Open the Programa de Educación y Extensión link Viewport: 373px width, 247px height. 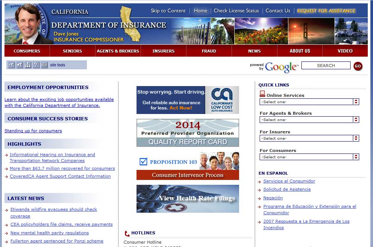[310, 209]
